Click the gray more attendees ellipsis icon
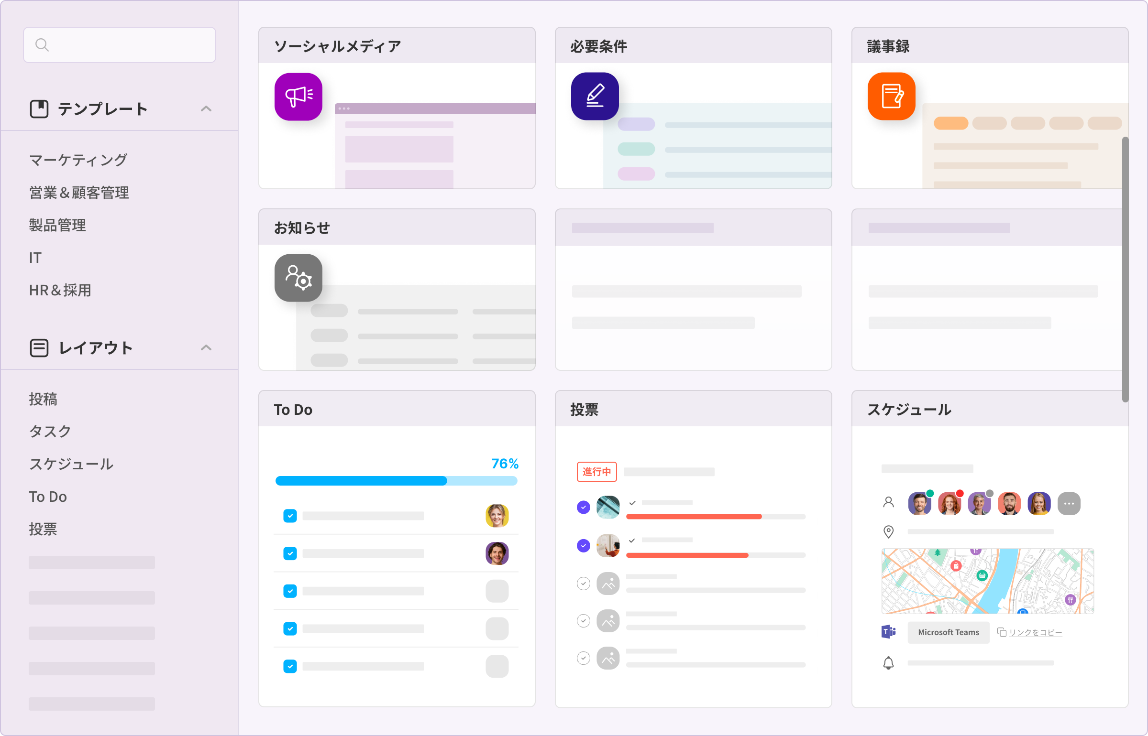Viewport: 1148px width, 736px height. click(x=1069, y=504)
